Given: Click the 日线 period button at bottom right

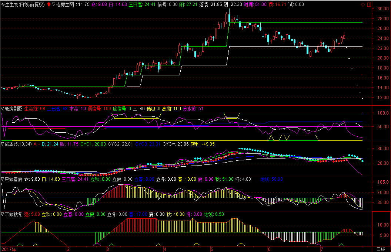Looking at the screenshot, I should [x=381, y=249].
